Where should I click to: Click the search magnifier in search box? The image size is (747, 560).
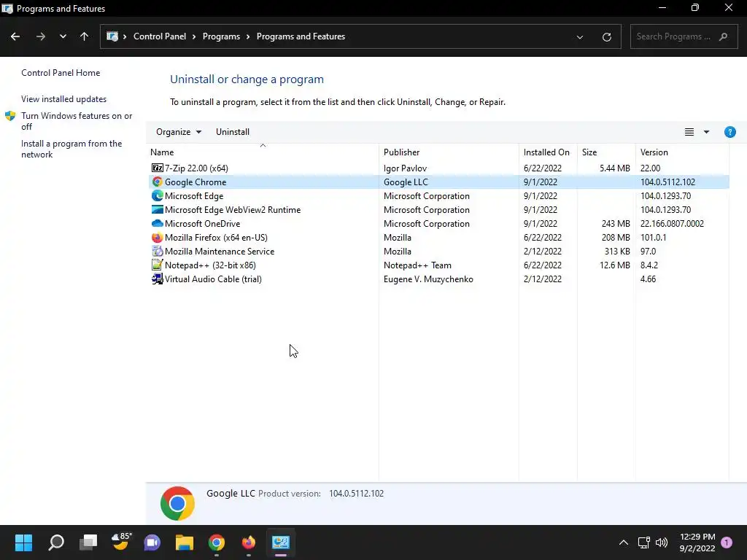[x=723, y=36]
